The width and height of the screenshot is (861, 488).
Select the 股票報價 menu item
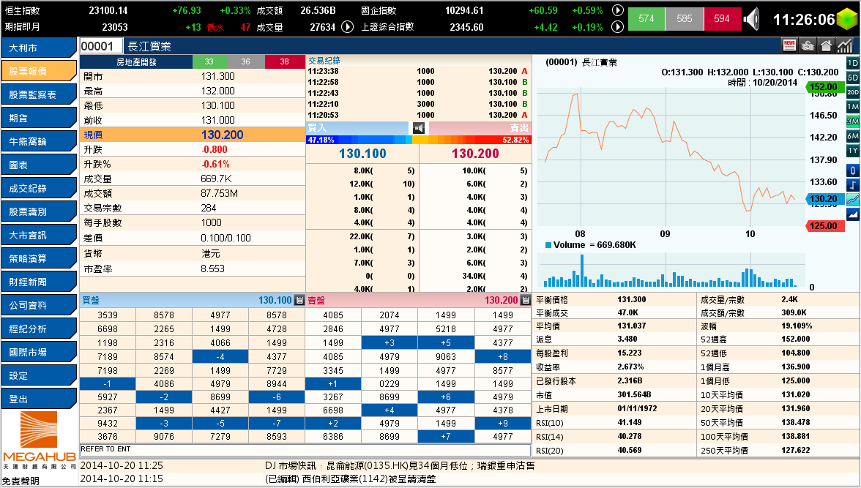[38, 71]
